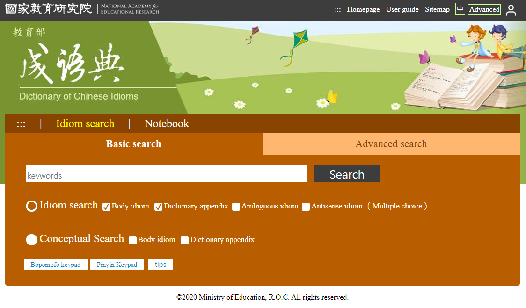
Task: Click the navigation bar ::: accesskey marker
Action: 21,124
